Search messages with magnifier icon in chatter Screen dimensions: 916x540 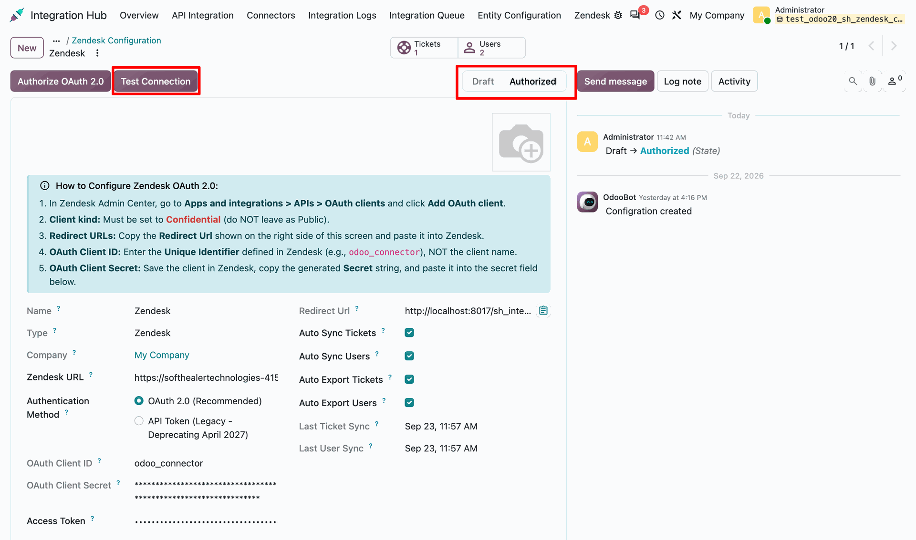coord(853,81)
